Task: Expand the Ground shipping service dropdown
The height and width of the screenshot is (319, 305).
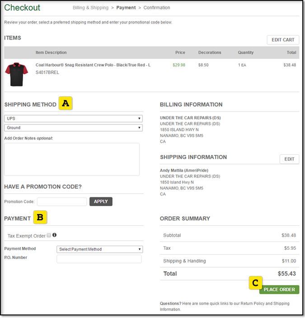Action: click(x=73, y=128)
